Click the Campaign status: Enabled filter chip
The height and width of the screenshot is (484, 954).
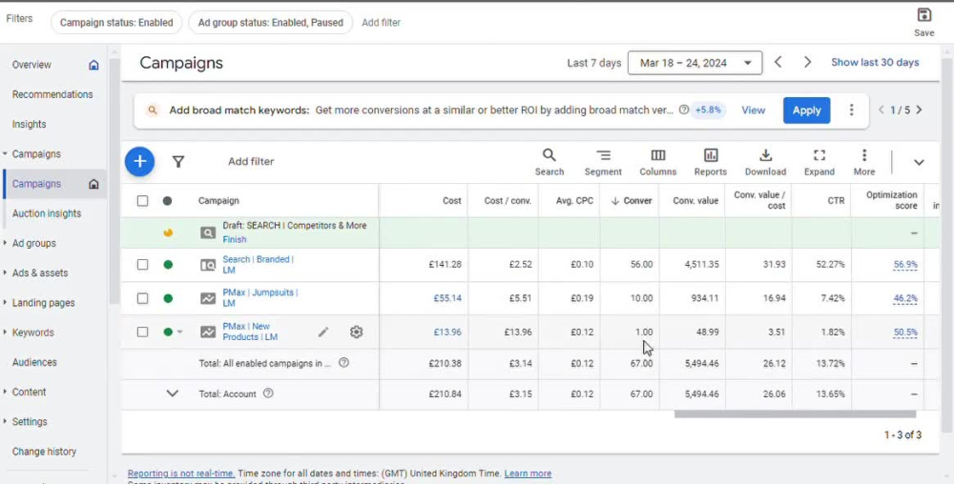[x=116, y=23]
